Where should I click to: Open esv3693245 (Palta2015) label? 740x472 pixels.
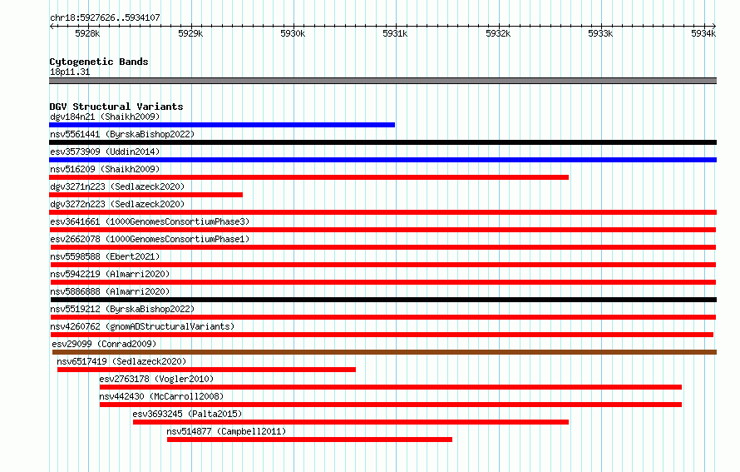(x=187, y=414)
